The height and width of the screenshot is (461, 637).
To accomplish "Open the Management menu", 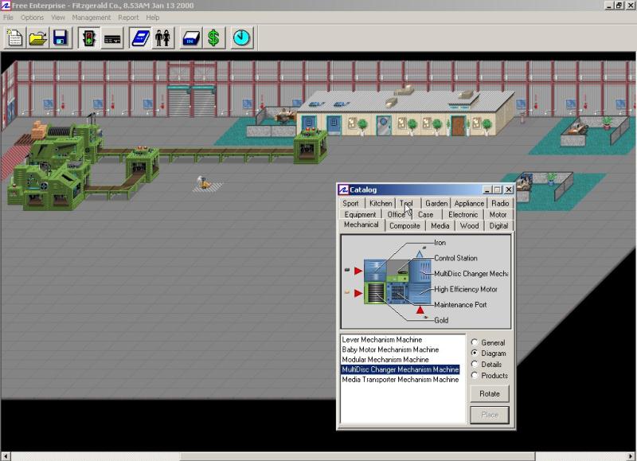I will [x=92, y=18].
